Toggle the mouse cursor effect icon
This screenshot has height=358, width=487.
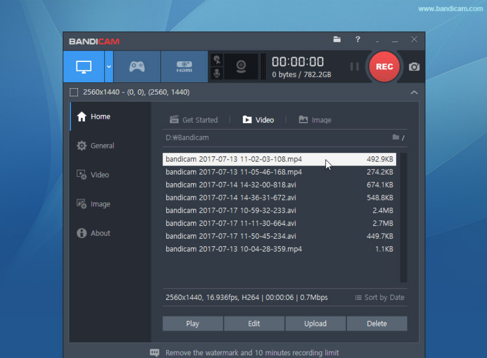[x=217, y=60]
